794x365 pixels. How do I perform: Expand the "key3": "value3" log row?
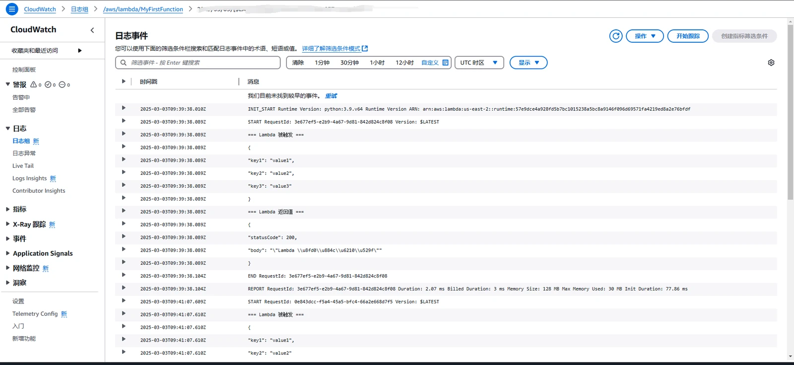124,185
